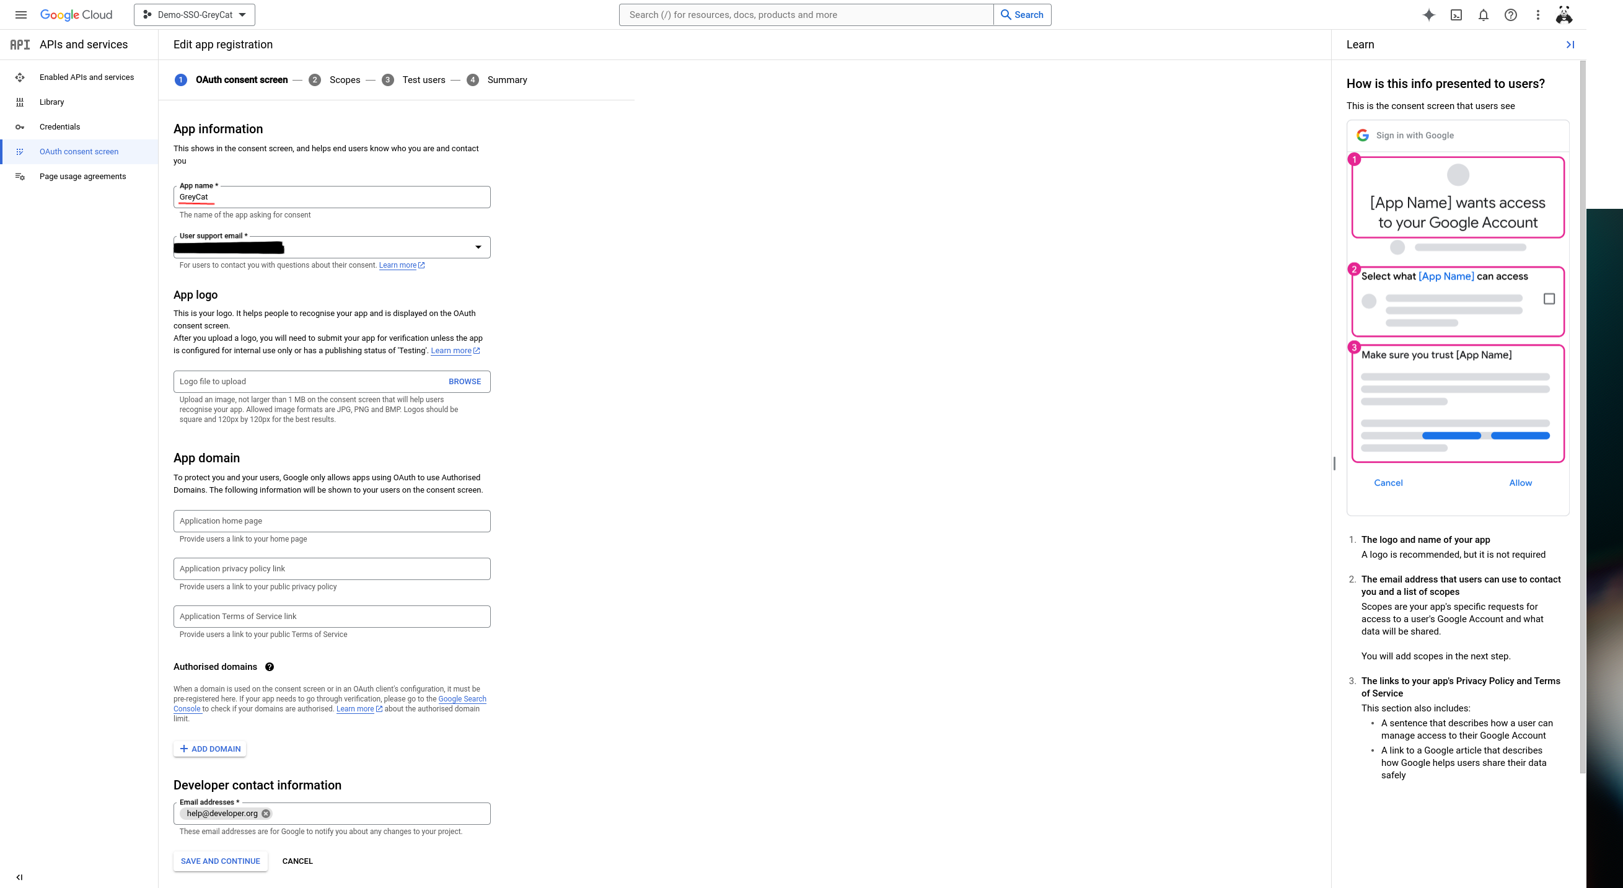This screenshot has width=1623, height=888.
Task: Click the Learn panel scrollbar
Action: (1583, 416)
